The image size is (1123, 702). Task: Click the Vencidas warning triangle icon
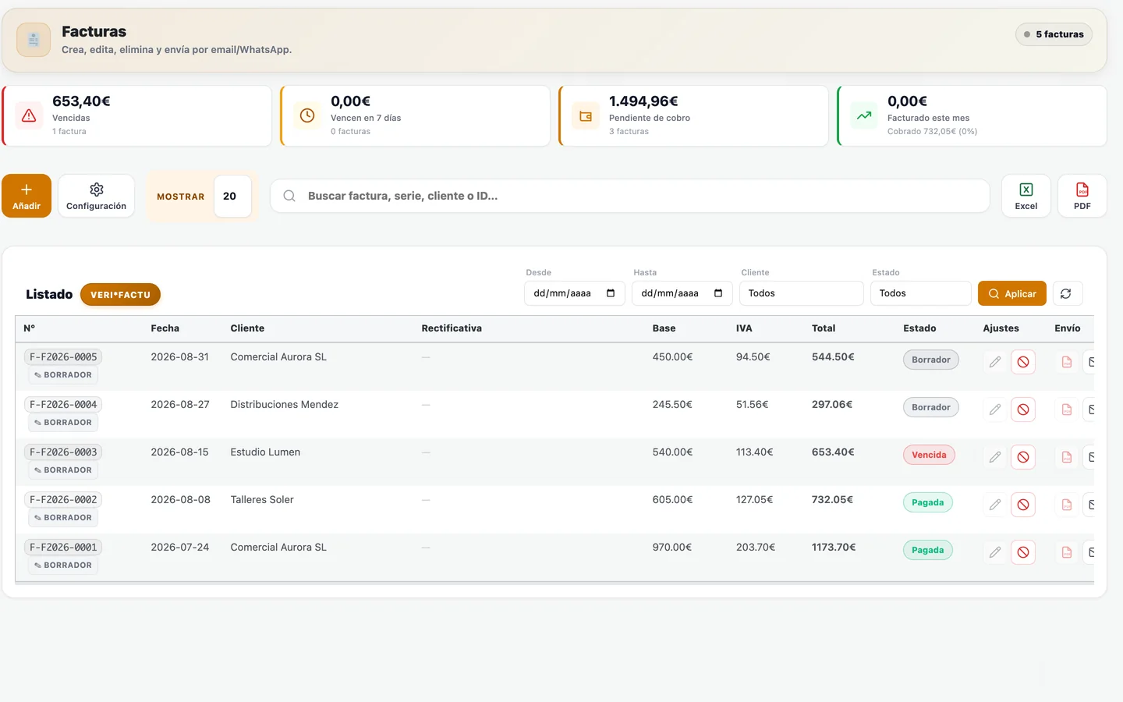(29, 115)
